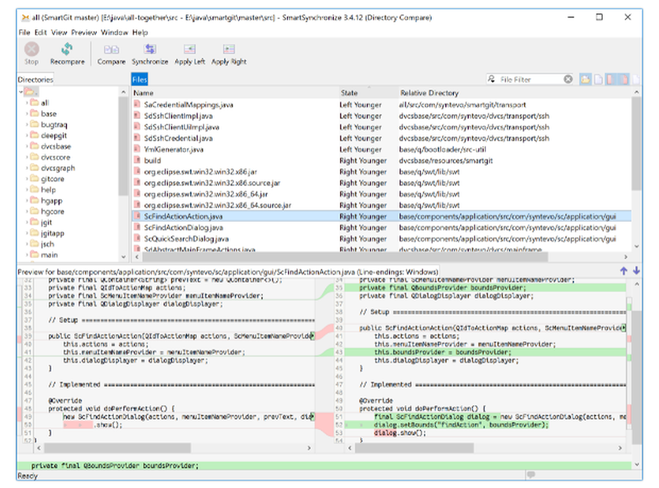Expand the 'jsch' folder node
Screen dimensions: 659x488
click(x=27, y=244)
